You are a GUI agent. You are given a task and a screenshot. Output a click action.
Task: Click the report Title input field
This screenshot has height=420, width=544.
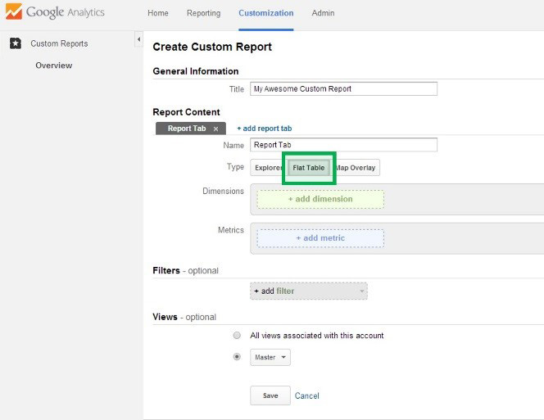[343, 88]
